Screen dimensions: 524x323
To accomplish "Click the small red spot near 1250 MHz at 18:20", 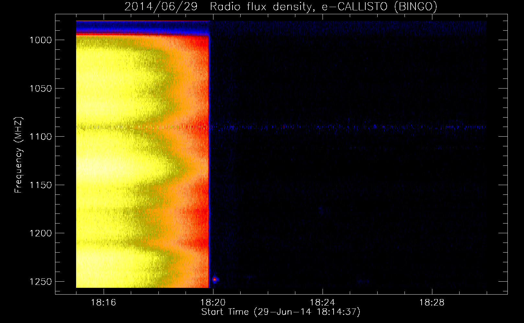I will [x=215, y=279].
